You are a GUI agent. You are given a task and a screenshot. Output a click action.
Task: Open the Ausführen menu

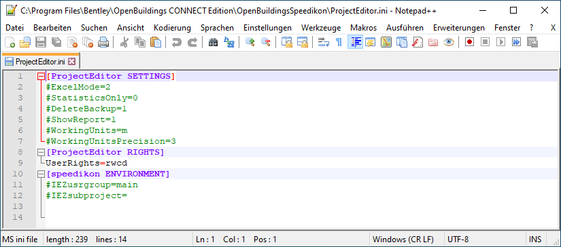point(405,28)
